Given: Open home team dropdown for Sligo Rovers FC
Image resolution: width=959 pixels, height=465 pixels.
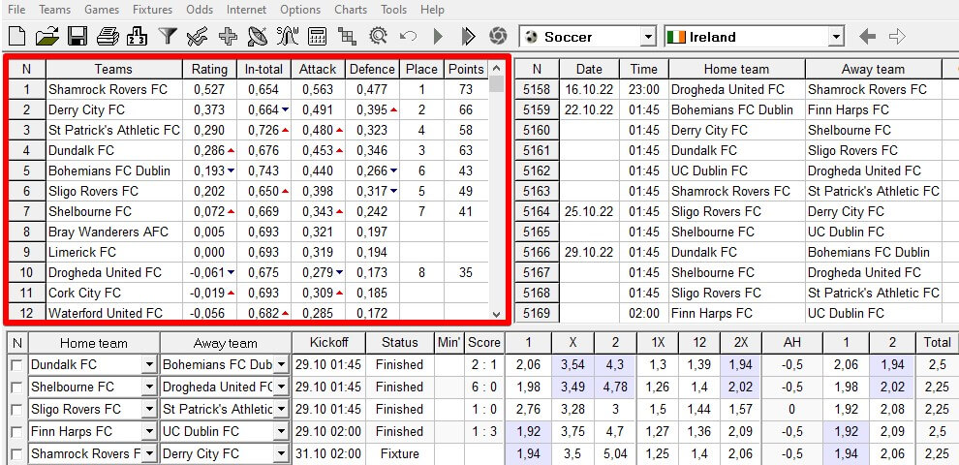Looking at the screenshot, I should point(149,410).
